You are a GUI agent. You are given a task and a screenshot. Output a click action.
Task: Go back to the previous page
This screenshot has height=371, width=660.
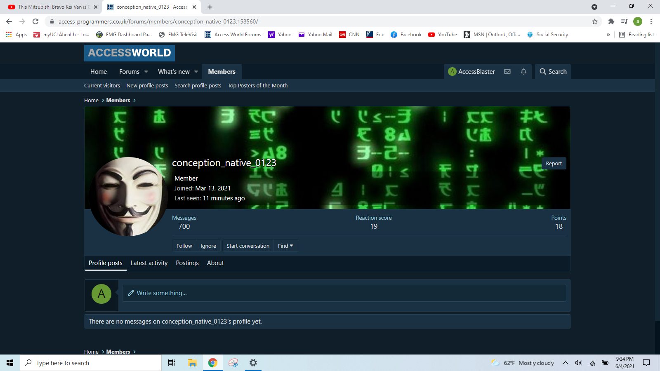(9, 21)
